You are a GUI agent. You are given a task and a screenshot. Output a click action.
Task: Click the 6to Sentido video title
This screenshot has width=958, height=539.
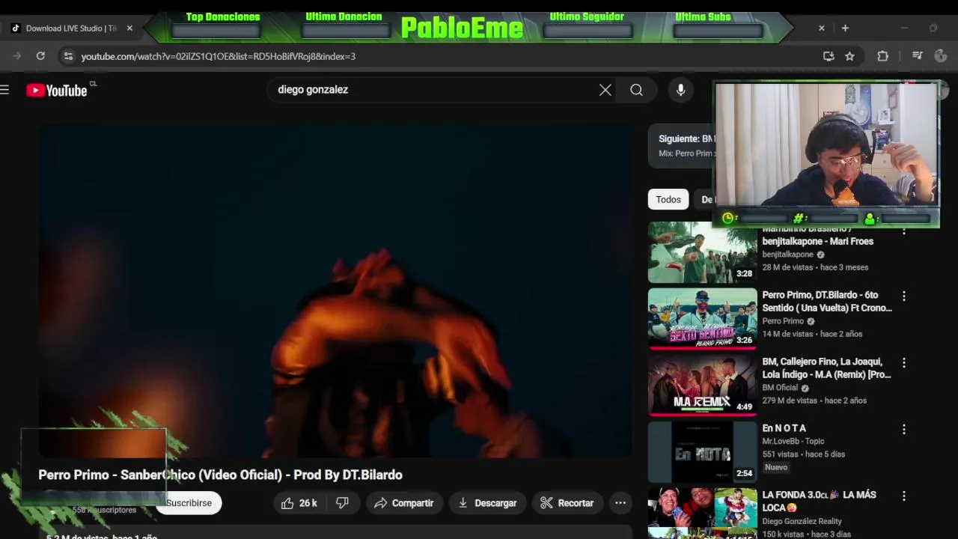(827, 302)
